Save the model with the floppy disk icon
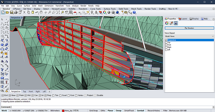Viewport: 215px width, 112px height. [12, 12]
